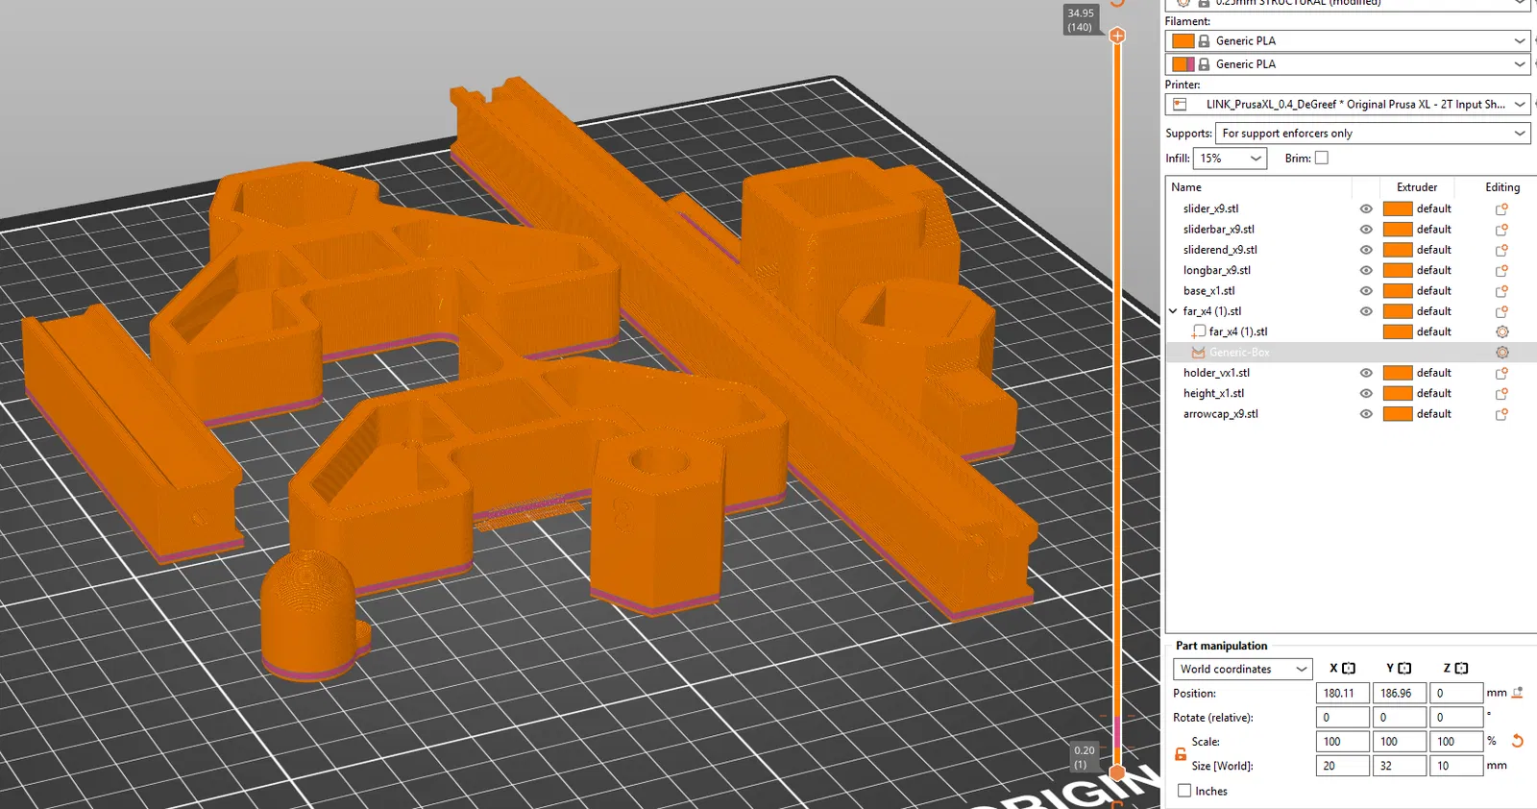The image size is (1537, 809).
Task: Open editing options for arrowcap_x9.stl
Action: (x=1501, y=414)
